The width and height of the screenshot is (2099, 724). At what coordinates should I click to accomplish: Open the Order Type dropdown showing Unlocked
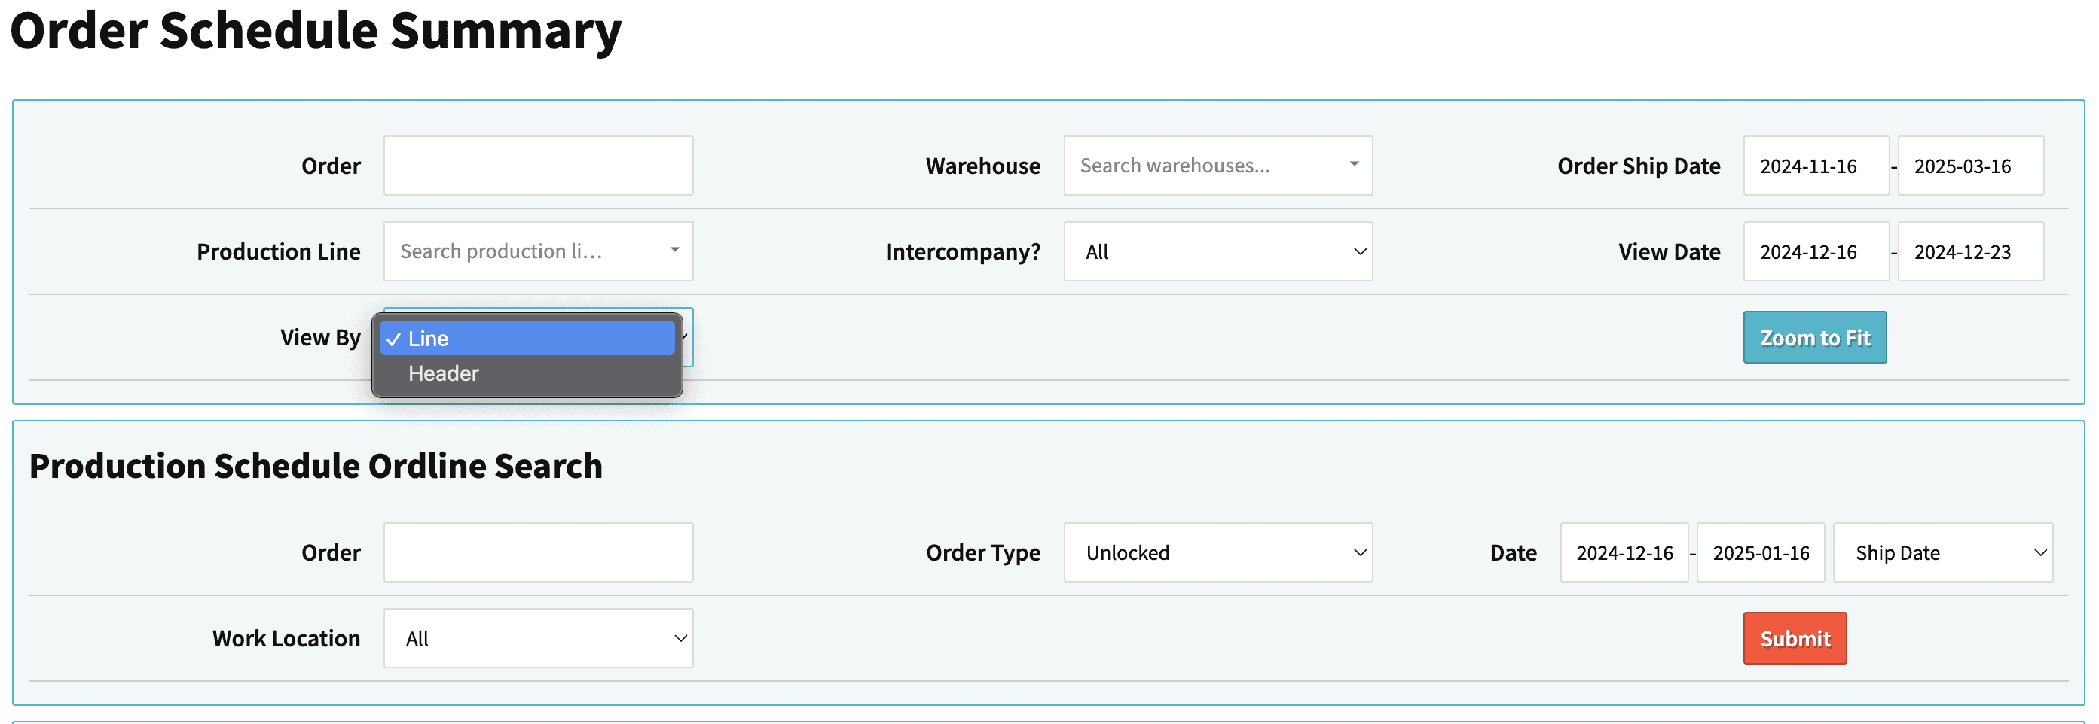coord(1217,553)
